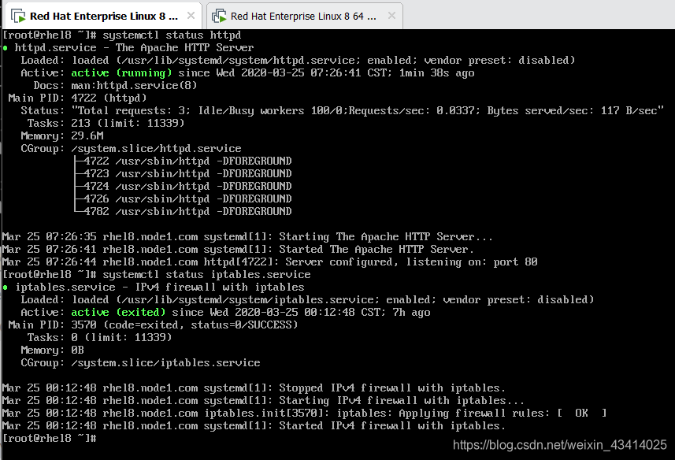675x460 pixels.
Task: Click 'httpd.service - The Apache HTTP Server' header
Action: click(x=134, y=47)
